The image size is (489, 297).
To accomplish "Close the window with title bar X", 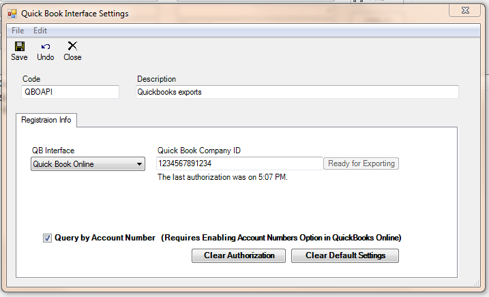I will click(465, 11).
